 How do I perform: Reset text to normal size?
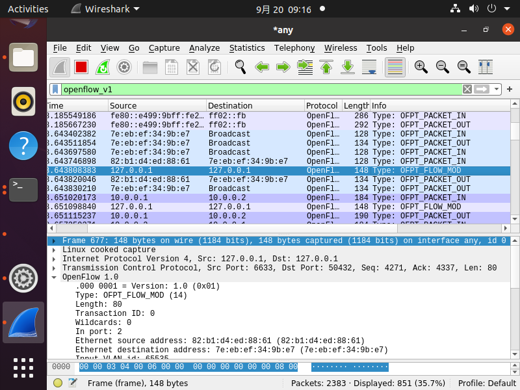tap(463, 68)
